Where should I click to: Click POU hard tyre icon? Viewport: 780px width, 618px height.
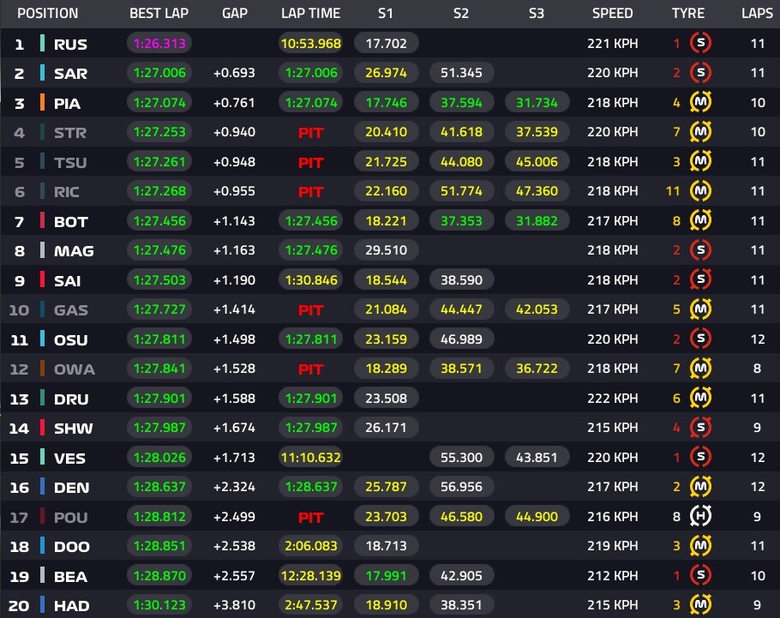(700, 516)
